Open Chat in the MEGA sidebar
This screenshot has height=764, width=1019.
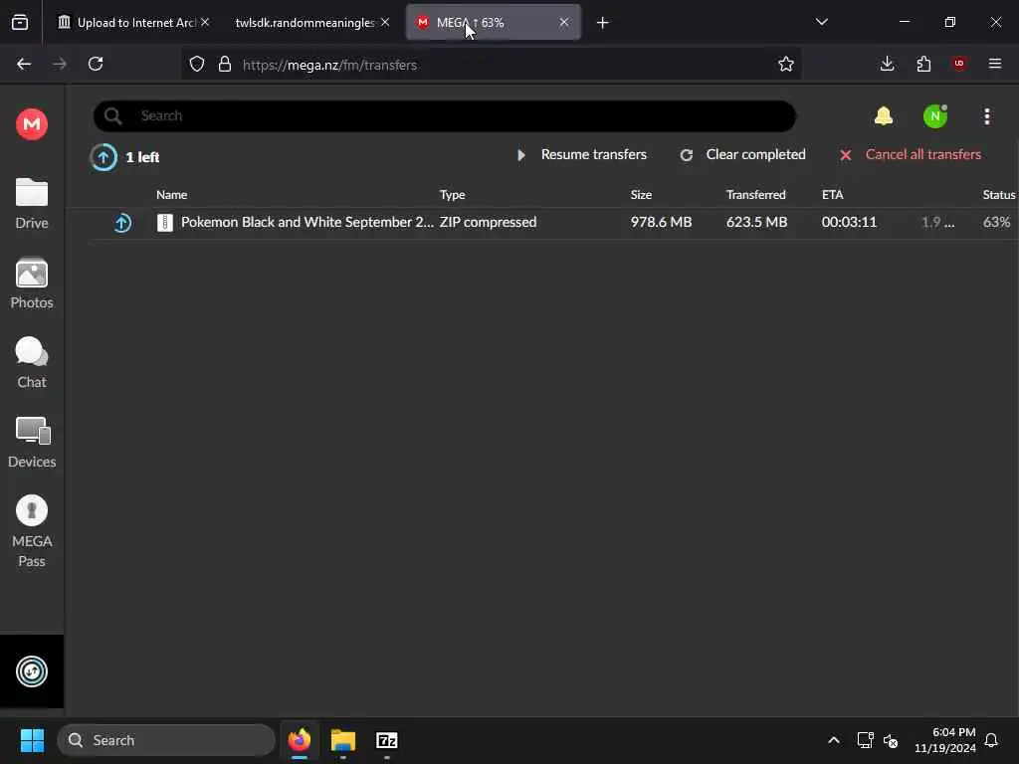(32, 362)
